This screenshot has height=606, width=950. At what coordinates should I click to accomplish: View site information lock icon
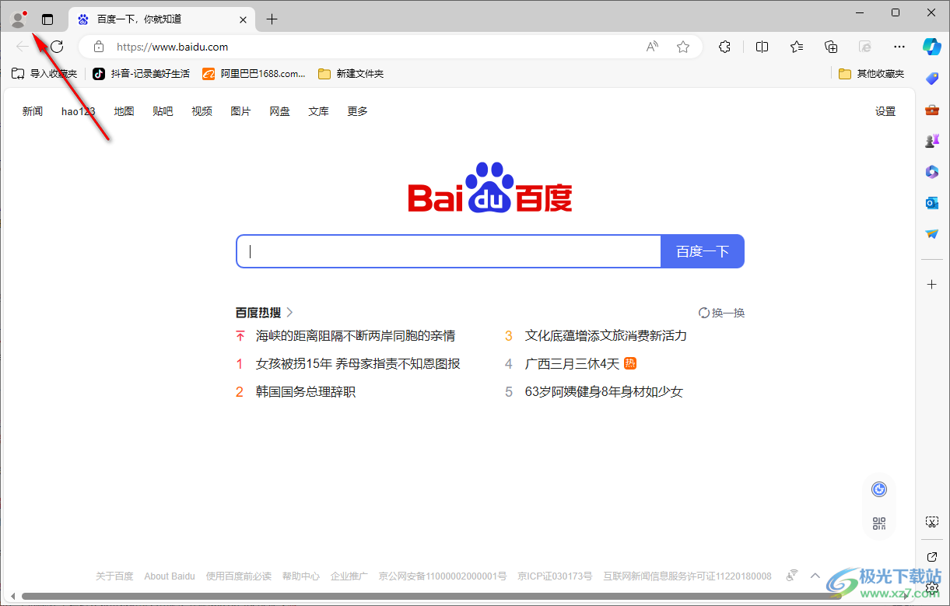(x=99, y=47)
